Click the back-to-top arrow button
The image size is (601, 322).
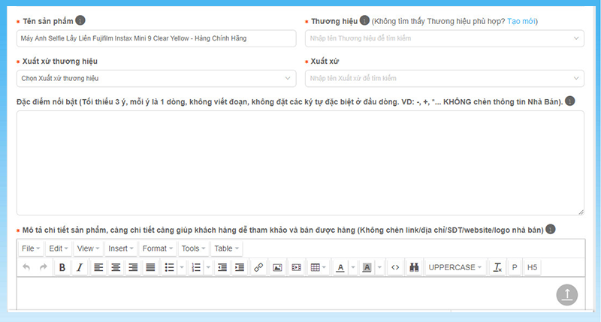pos(567,294)
